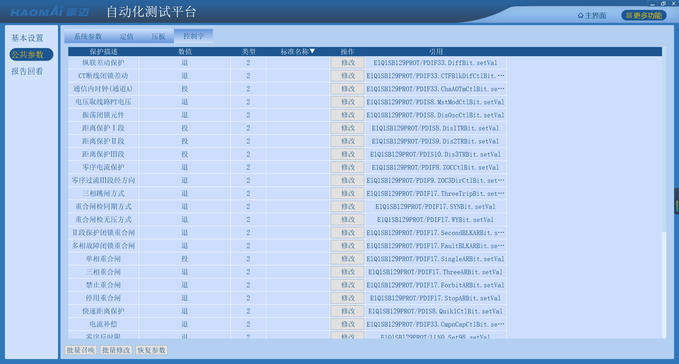Modify the 距离保护Ⅰ段 setting

pos(348,128)
